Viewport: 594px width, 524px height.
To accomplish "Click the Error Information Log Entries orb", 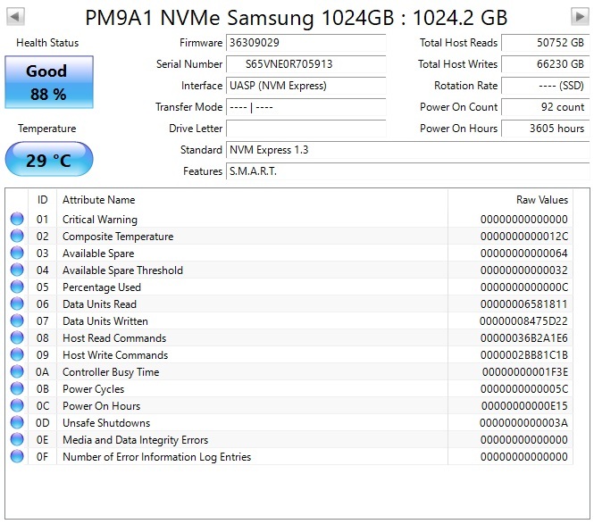I will tap(17, 457).
